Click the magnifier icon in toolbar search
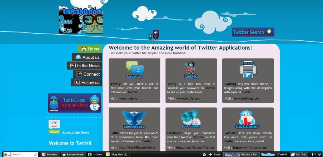This screenshot has height=157, width=323. [x=36, y=155]
